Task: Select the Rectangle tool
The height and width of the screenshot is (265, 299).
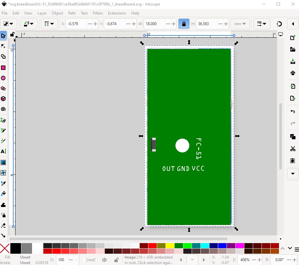Action: click(x=3, y=68)
